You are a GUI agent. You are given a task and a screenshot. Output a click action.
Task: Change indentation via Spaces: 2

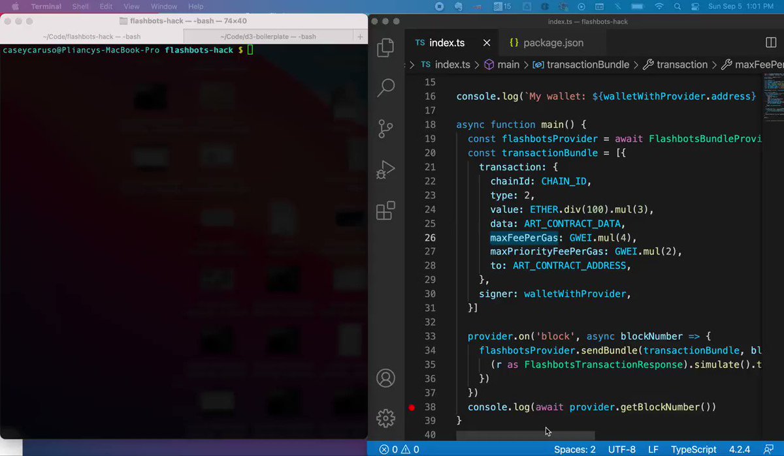tap(575, 449)
